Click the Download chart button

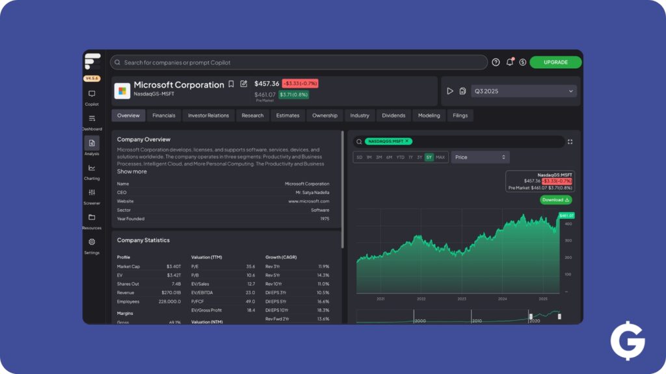click(x=555, y=200)
